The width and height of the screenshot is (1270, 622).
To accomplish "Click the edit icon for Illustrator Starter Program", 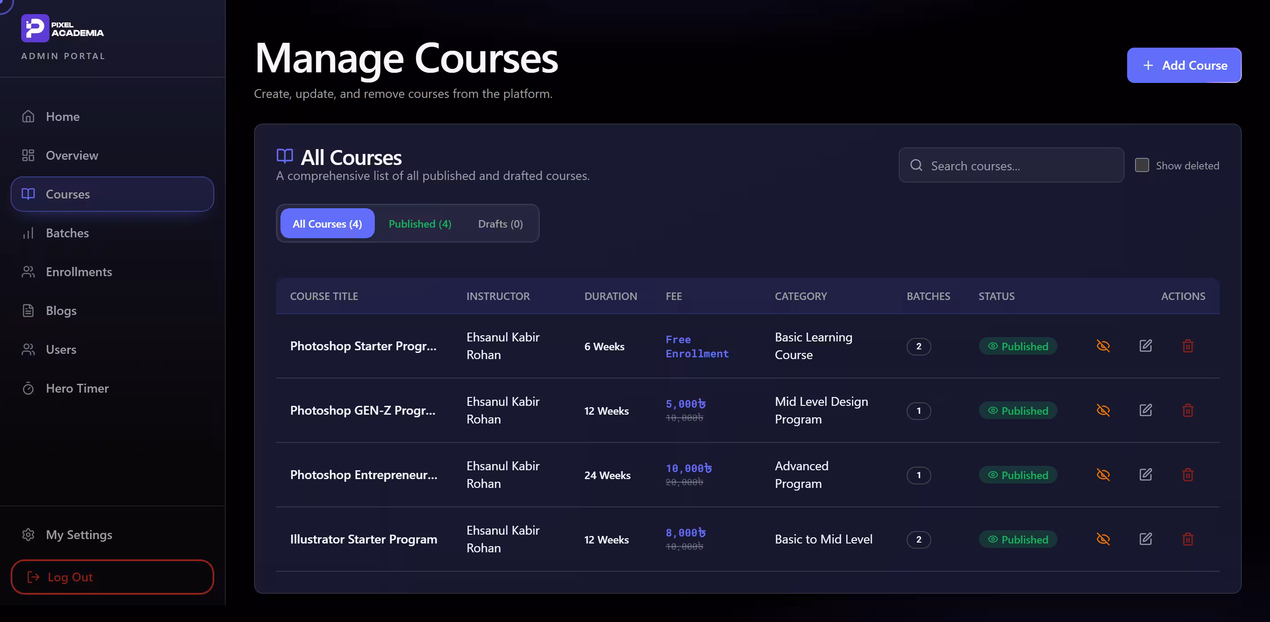I will (x=1145, y=539).
